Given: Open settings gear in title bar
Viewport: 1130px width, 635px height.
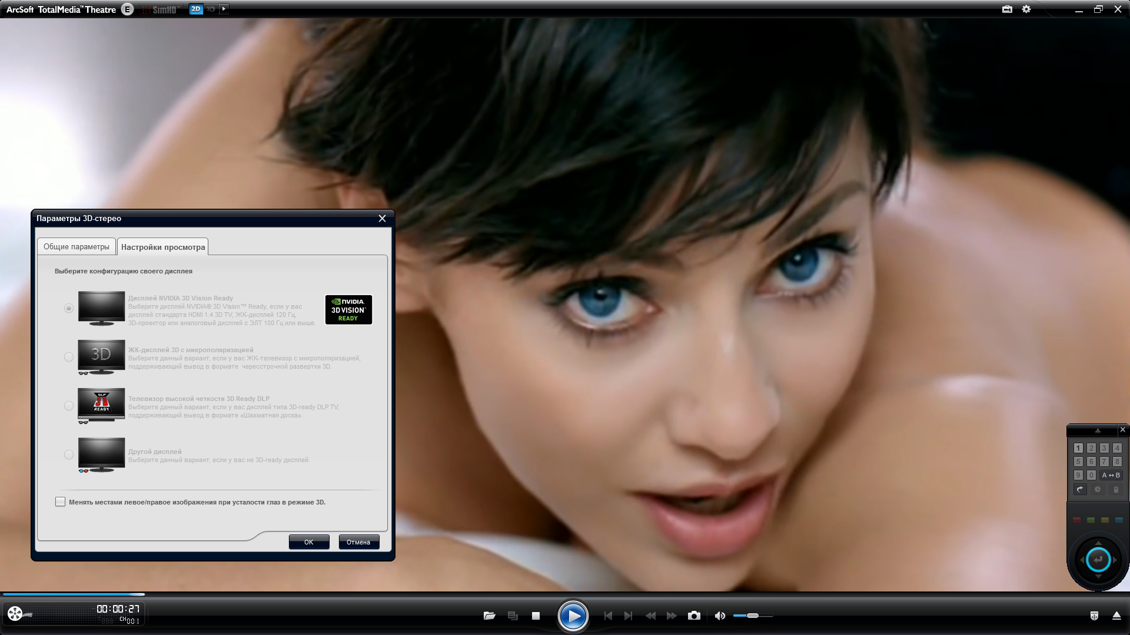Looking at the screenshot, I should [x=1026, y=9].
